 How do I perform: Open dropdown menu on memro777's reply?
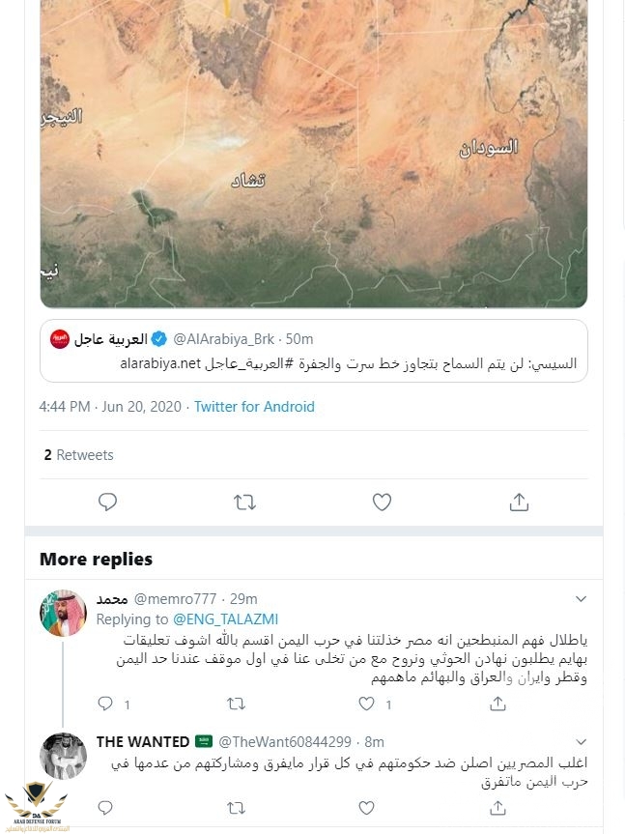pyautogui.click(x=581, y=599)
